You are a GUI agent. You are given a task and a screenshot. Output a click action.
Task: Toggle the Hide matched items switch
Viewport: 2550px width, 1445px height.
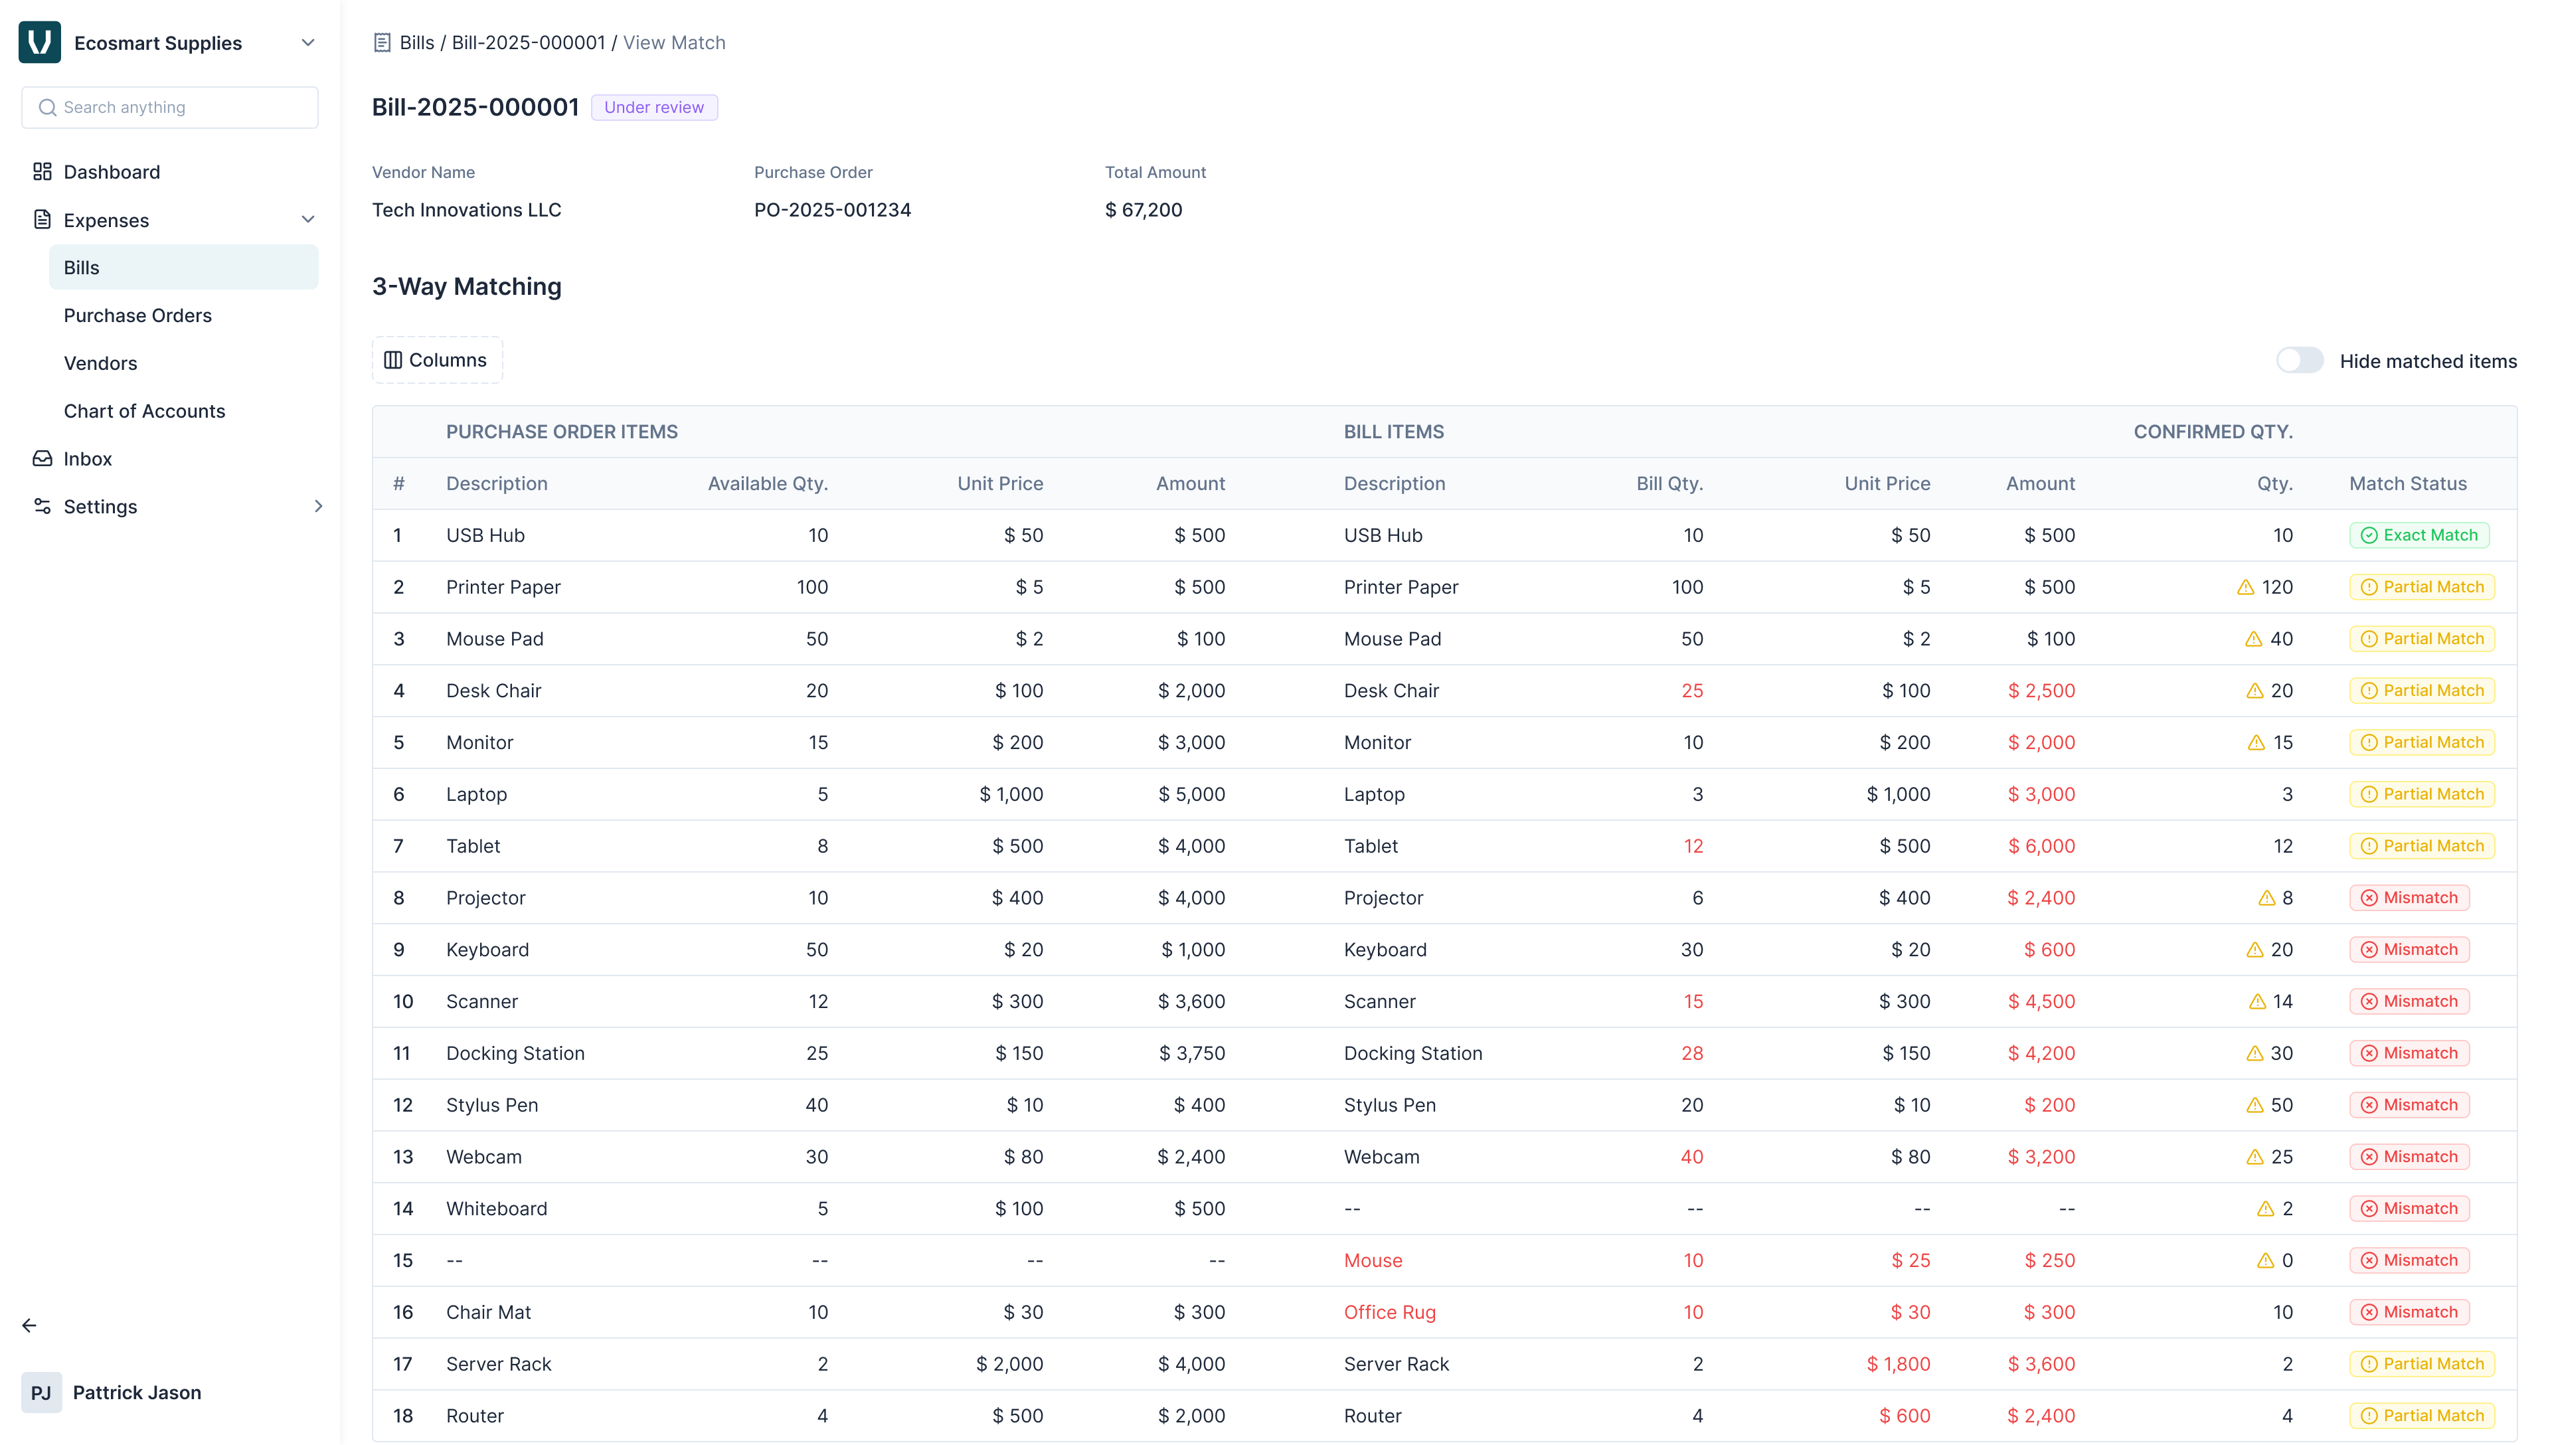(2299, 361)
